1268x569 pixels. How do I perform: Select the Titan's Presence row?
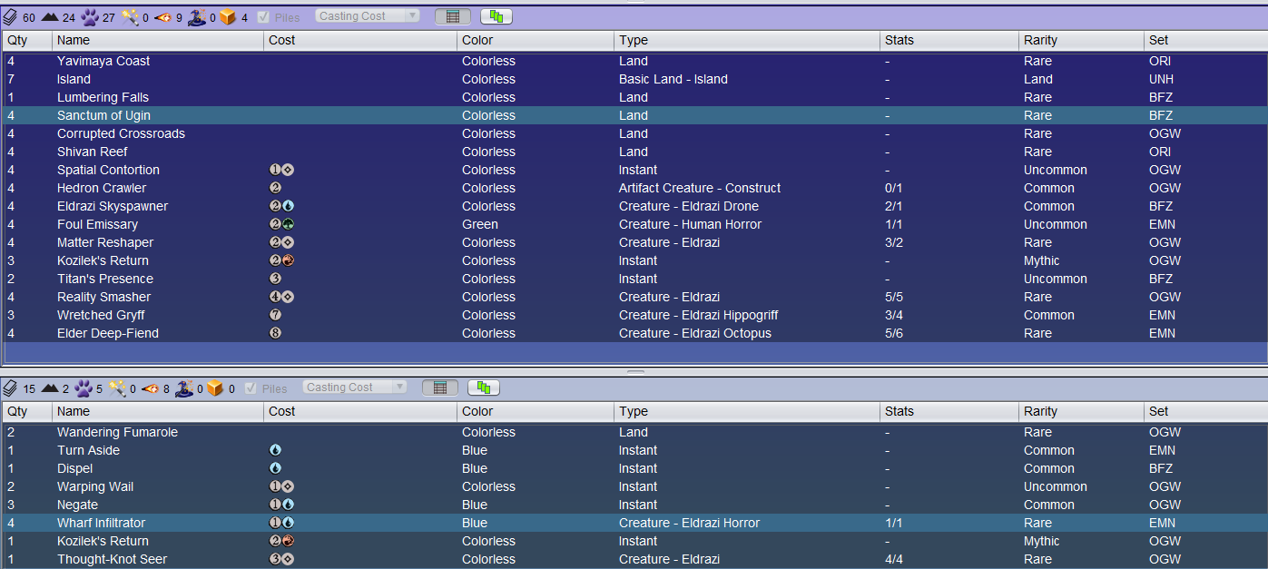click(634, 279)
